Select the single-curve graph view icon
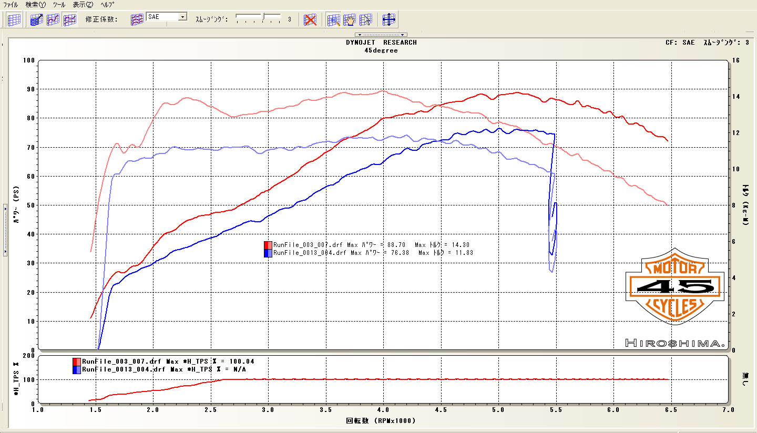This screenshot has width=757, height=433. (x=53, y=20)
